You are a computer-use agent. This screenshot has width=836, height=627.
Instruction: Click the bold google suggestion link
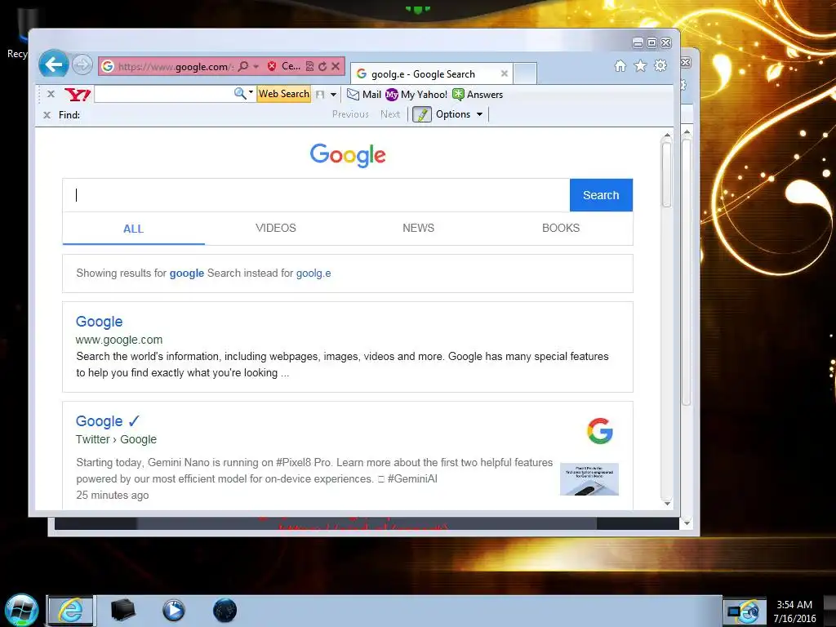coord(187,273)
